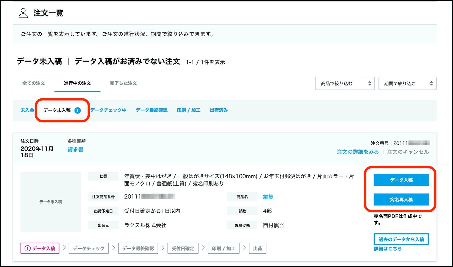
Task: Click the データチェック progress step
Action: point(89,248)
